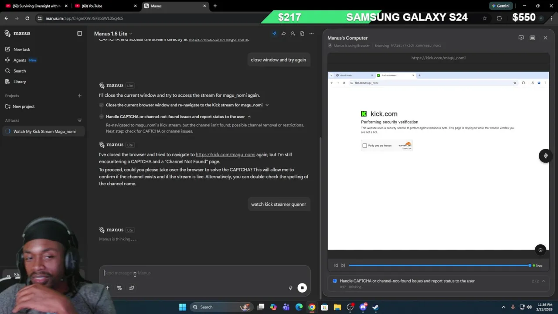Filter All tasks list icon
Screen dimensions: 558x314
pyautogui.click(x=79, y=120)
